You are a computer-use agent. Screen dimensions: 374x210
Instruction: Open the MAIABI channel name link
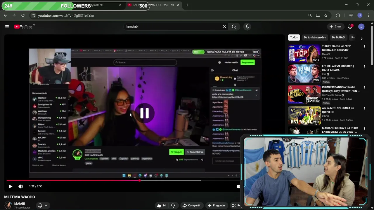[x=20, y=204]
